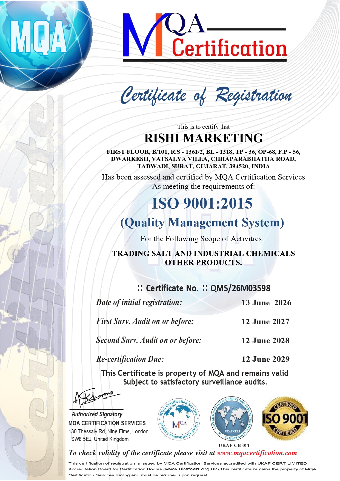Click 'MQA CERTIFICATION SERVICES' under the signature
This screenshot has width=340, height=481.
pos(107,423)
